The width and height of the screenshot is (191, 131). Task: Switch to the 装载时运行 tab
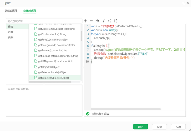[11, 11]
